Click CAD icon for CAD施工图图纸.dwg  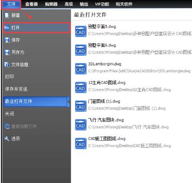pos(81,144)
